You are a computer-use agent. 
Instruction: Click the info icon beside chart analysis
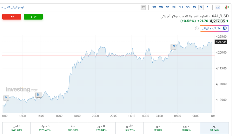pyautogui.click(x=197, y=28)
